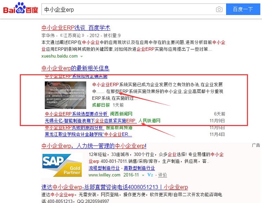Viewport: 262px width, 203px height.
Task: Click the xueshu.baidu.com green URL
Action: point(60,56)
